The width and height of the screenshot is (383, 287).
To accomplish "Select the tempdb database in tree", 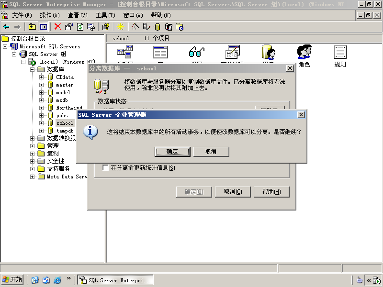I will click(65, 131).
